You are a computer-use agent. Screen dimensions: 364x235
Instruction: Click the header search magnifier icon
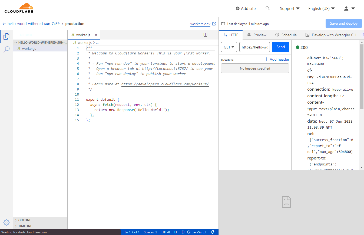click(268, 8)
